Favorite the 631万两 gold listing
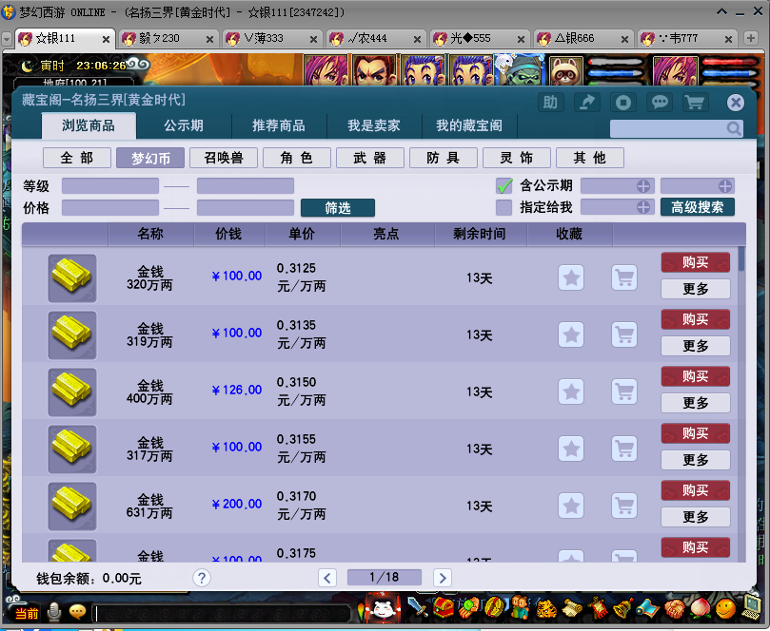The height and width of the screenshot is (631, 770). coord(571,506)
